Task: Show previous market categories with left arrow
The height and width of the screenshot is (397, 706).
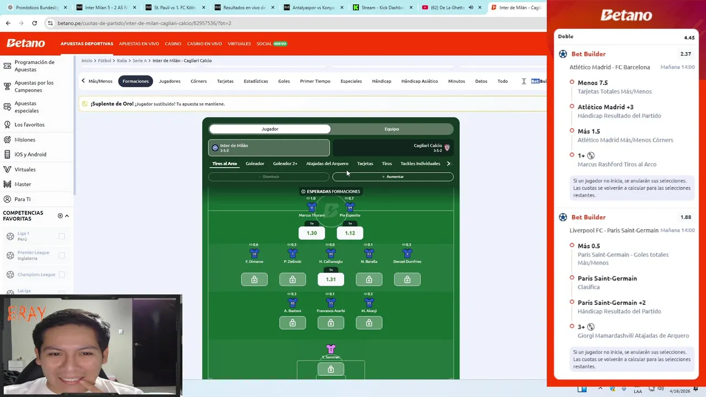Action: click(x=83, y=81)
